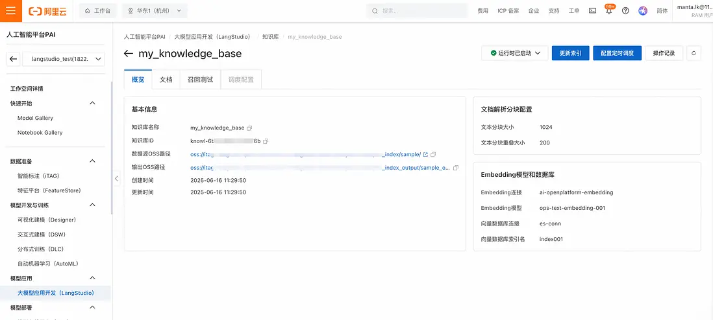Viewport: 713px width, 320px height.
Task: Click the ai-openplatform-embedding connection value
Action: click(576, 192)
